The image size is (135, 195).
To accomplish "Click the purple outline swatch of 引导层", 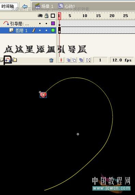I will tap(53, 24).
